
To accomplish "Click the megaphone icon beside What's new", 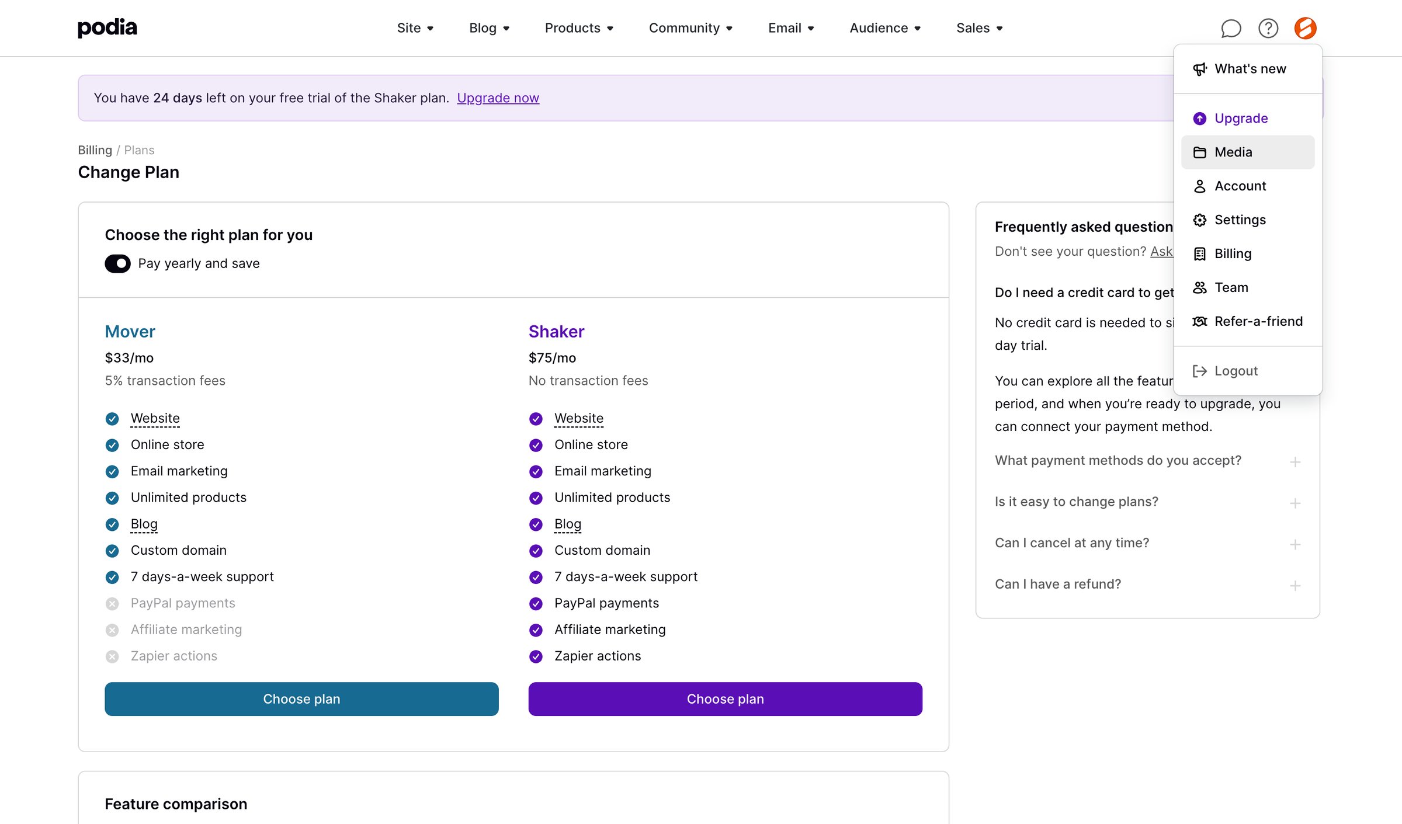I will coord(1200,69).
